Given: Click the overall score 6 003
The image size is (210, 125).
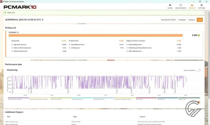Looking at the screenshot, I should [x=195, y=35].
